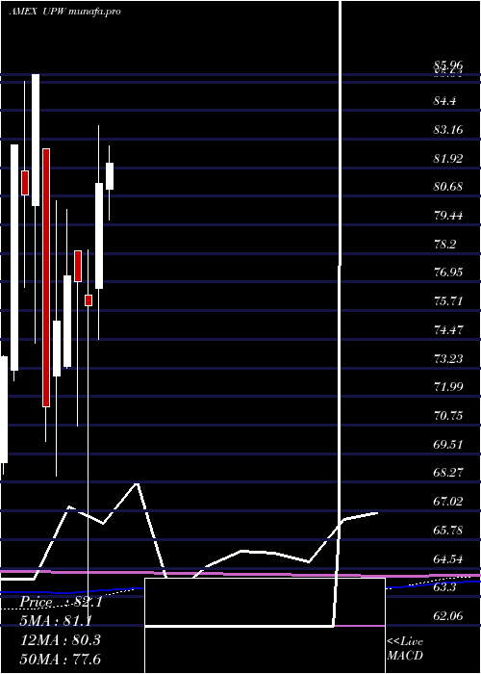The width and height of the screenshot is (481, 674).
Task: Click the 73.23 price axis label
Action: 448,358
